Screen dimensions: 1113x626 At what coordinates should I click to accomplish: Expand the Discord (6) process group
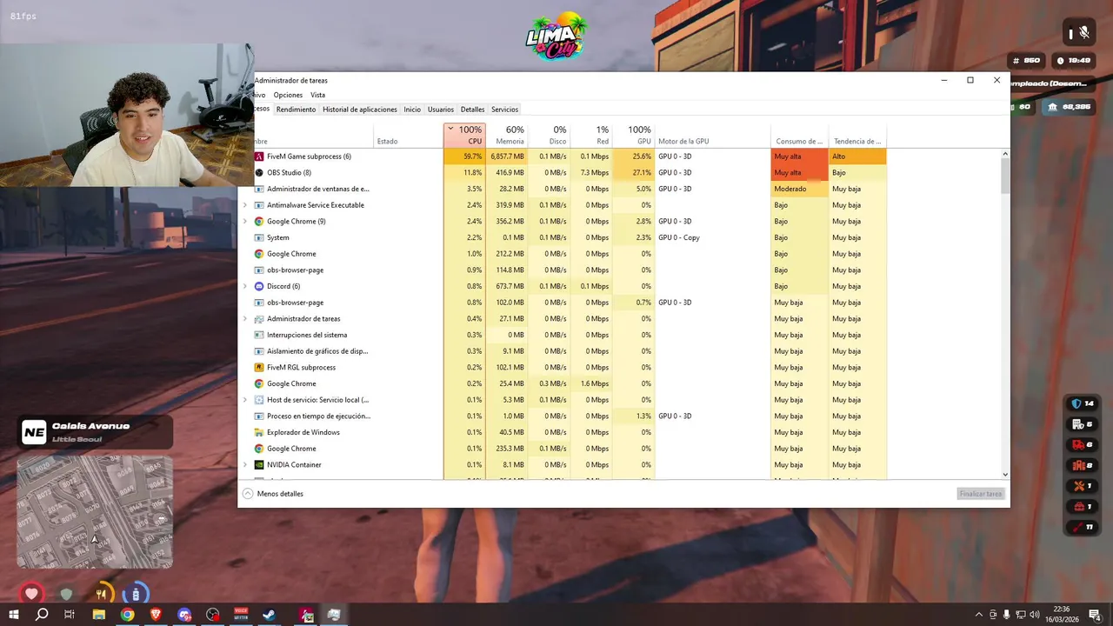tap(245, 286)
